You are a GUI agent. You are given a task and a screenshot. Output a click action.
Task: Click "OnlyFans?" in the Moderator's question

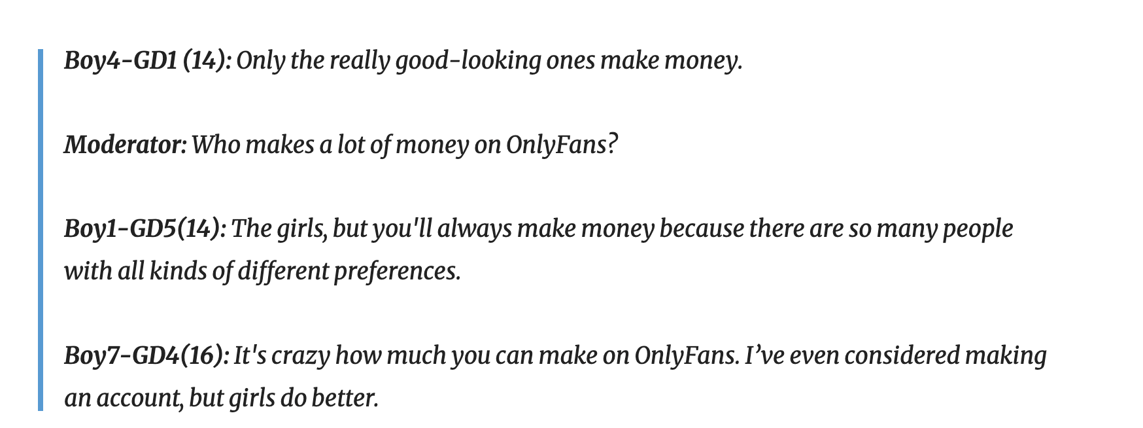[561, 145]
